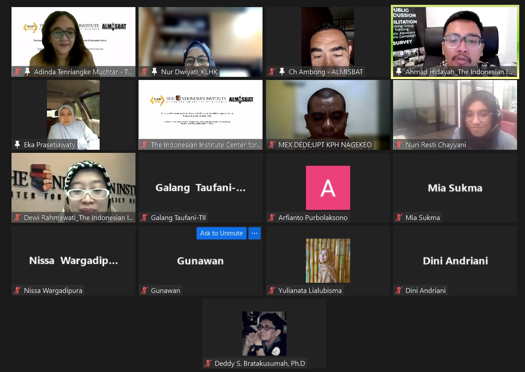Screen dimensions: 525x372
Task: Open the three-dot more options on Gunawan's tile
Action: coord(254,233)
